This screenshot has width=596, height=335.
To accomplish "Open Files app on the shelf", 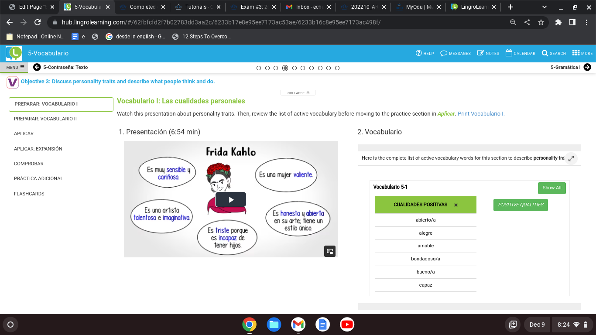I will coord(274,325).
